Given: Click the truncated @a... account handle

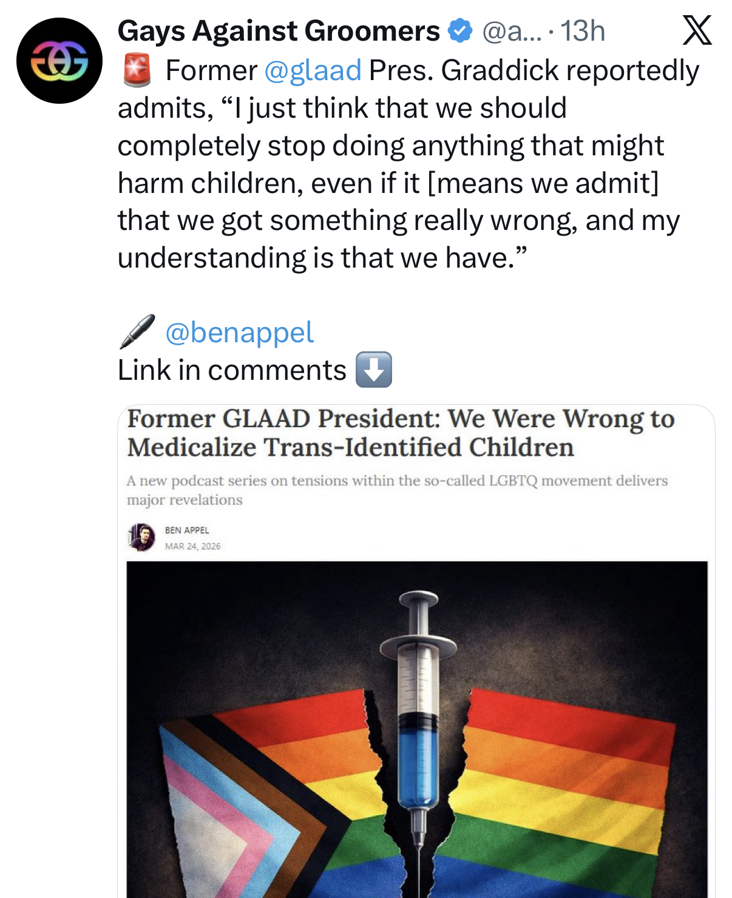Looking at the screenshot, I should [x=510, y=31].
